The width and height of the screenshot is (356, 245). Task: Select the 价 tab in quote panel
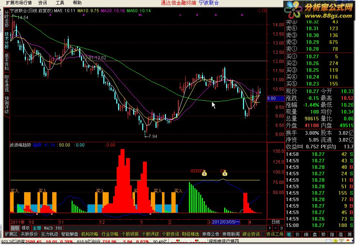point(298,234)
